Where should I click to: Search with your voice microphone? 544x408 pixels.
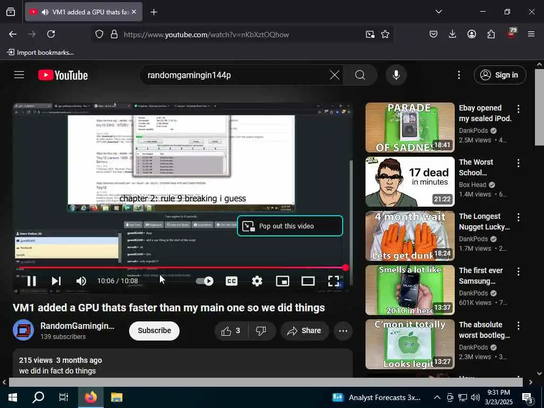[396, 75]
